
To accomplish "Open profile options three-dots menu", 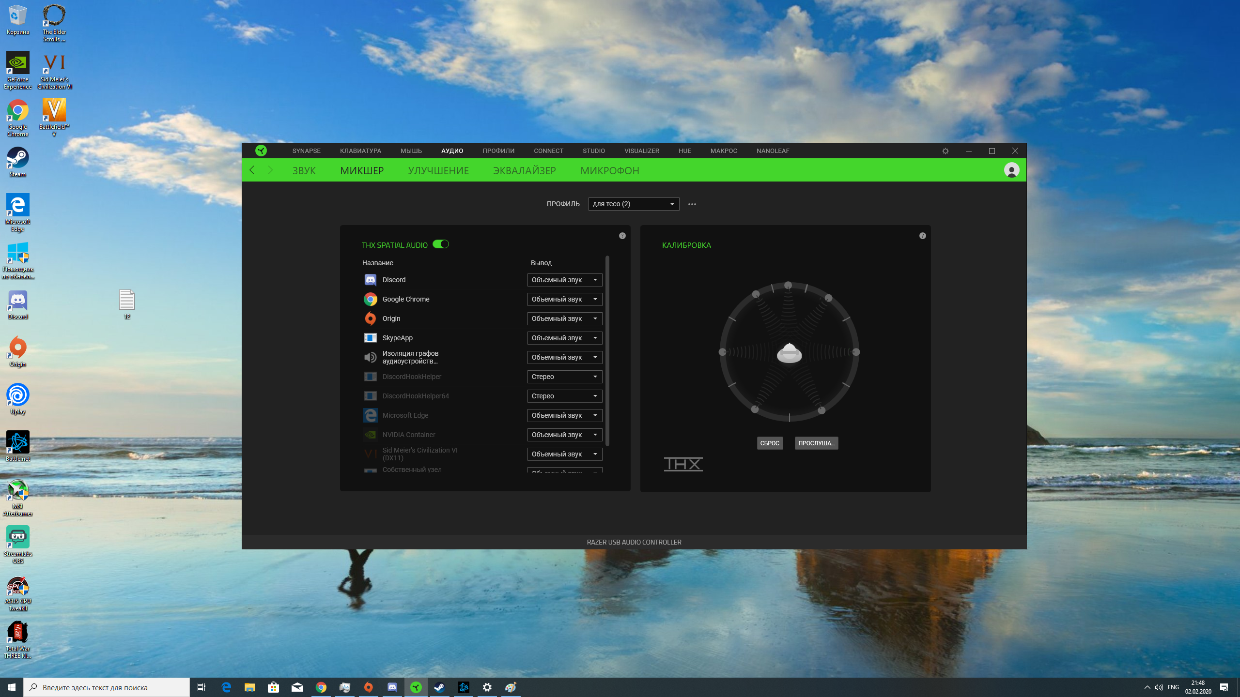I will pyautogui.click(x=692, y=204).
